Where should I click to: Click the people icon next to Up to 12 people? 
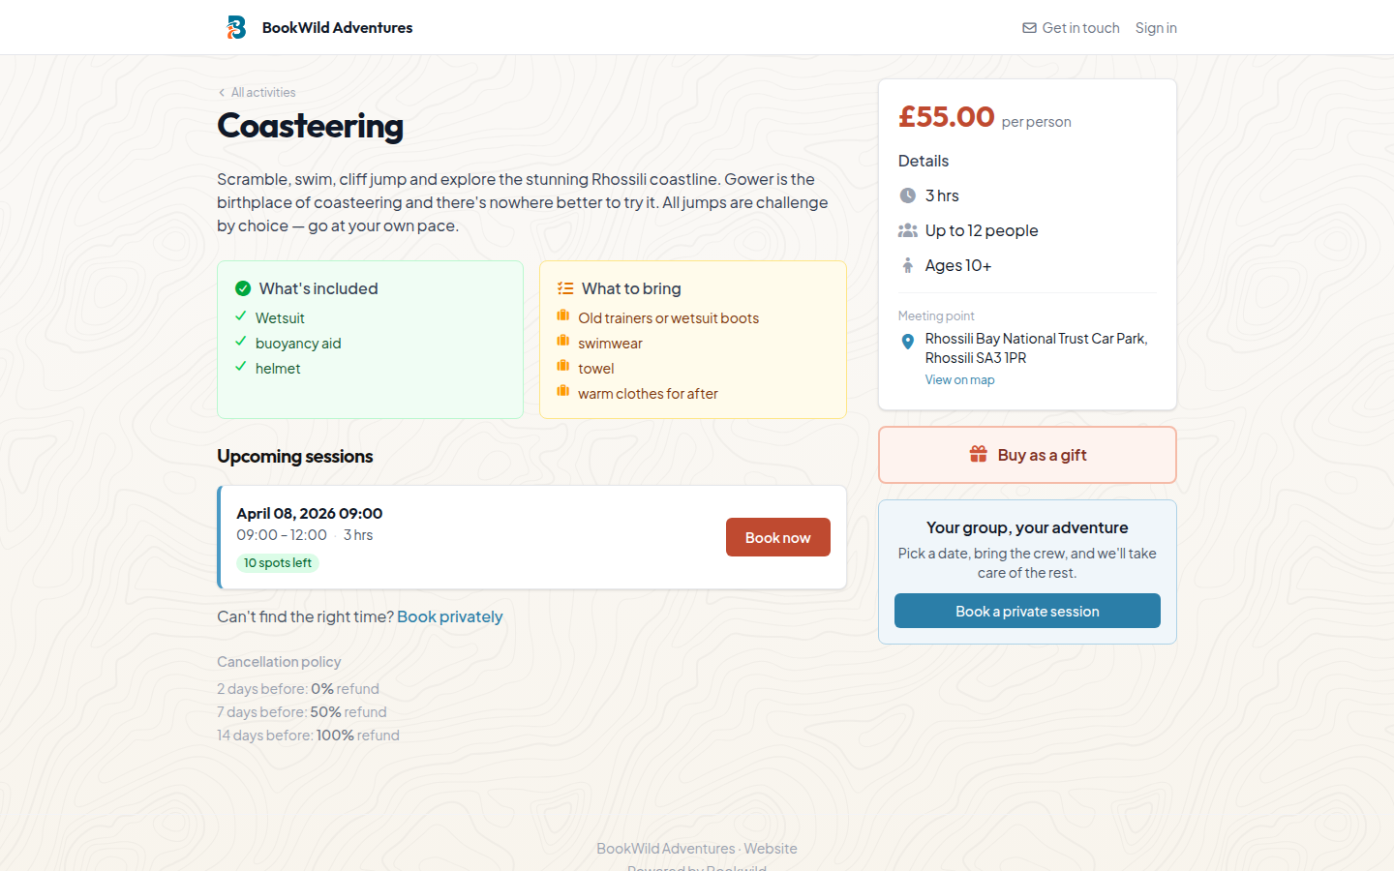(907, 229)
